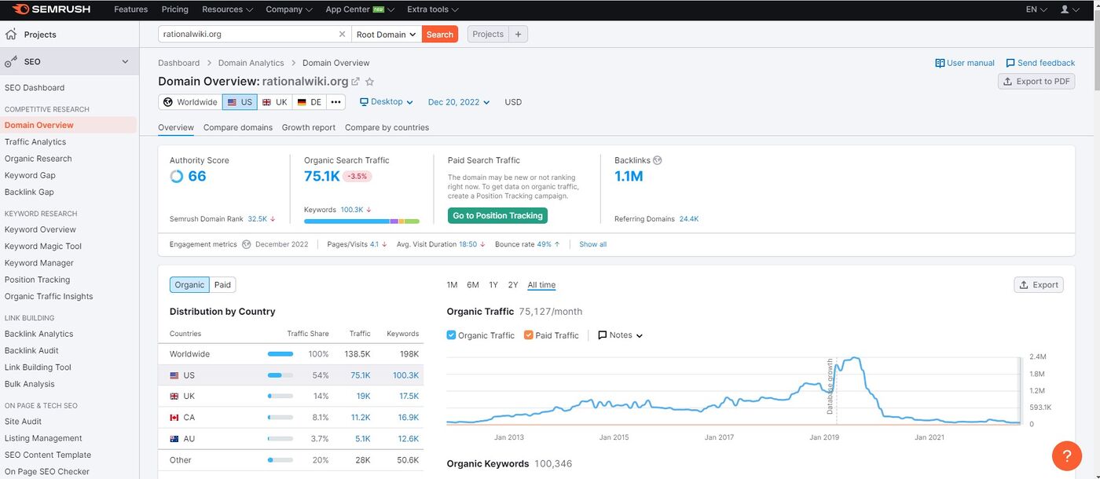This screenshot has width=1100, height=479.
Task: Click the orange help question mark button
Action: click(x=1068, y=455)
